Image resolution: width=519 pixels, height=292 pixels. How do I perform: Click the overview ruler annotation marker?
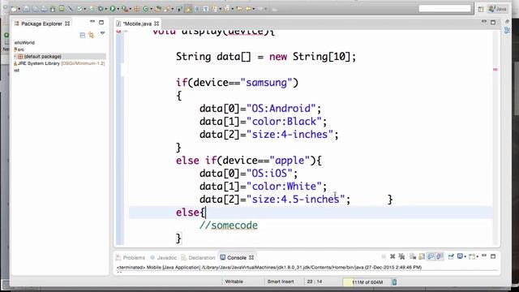(495, 70)
